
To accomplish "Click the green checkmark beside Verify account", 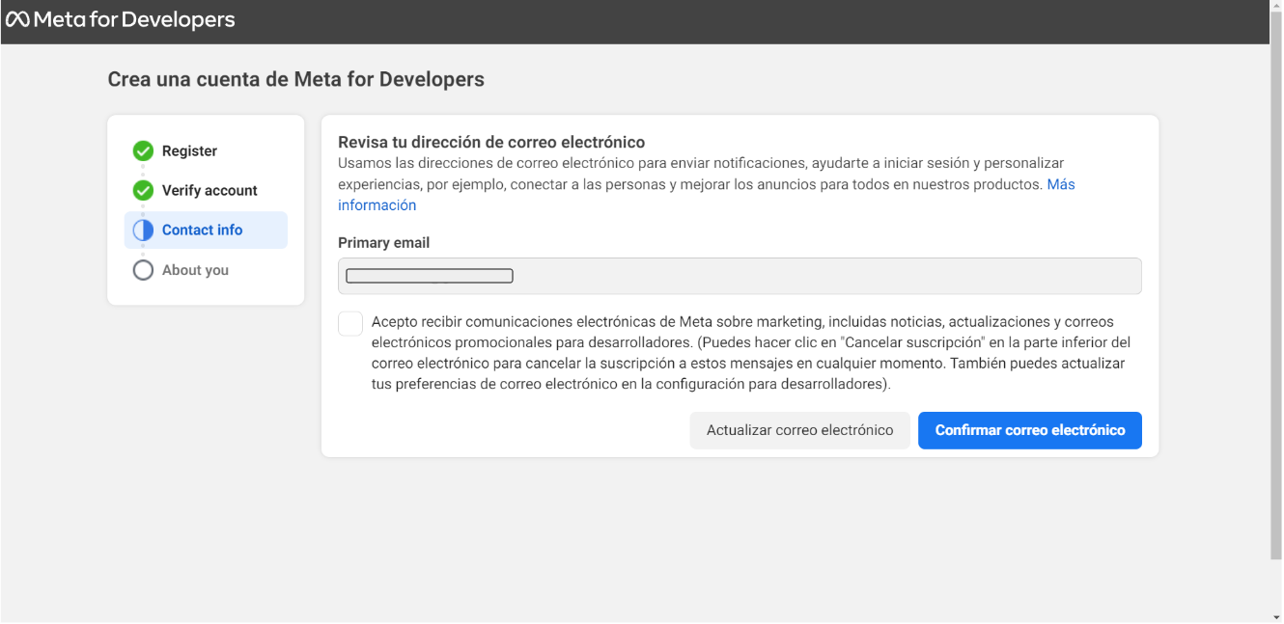I will [x=143, y=191].
